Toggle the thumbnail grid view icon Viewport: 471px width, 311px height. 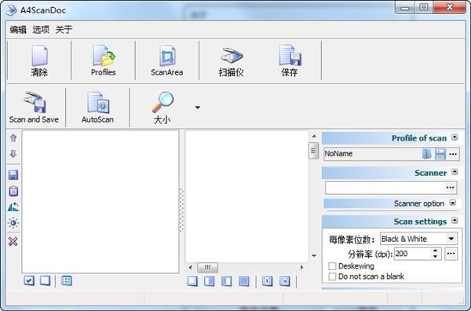click(x=67, y=280)
